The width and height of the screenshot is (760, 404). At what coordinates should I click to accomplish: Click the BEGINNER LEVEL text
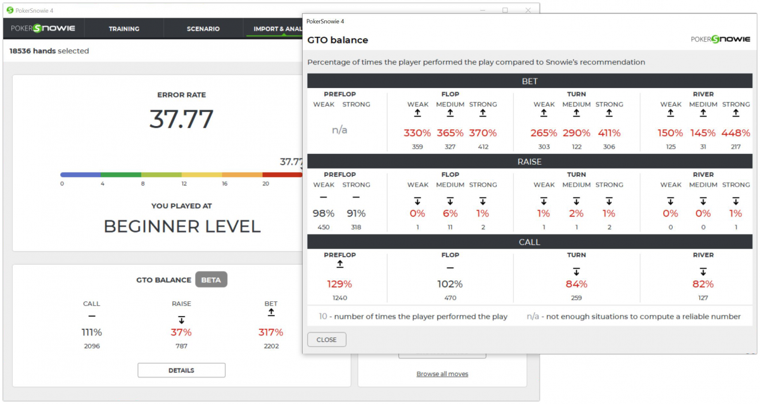[x=182, y=226]
